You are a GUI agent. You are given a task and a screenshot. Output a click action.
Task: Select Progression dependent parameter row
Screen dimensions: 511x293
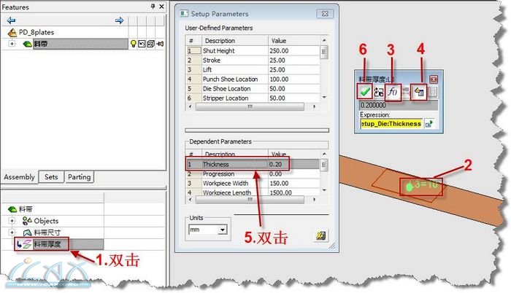[x=253, y=174]
